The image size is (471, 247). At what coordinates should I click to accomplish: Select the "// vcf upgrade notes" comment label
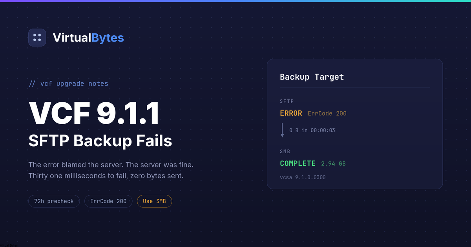coord(68,84)
